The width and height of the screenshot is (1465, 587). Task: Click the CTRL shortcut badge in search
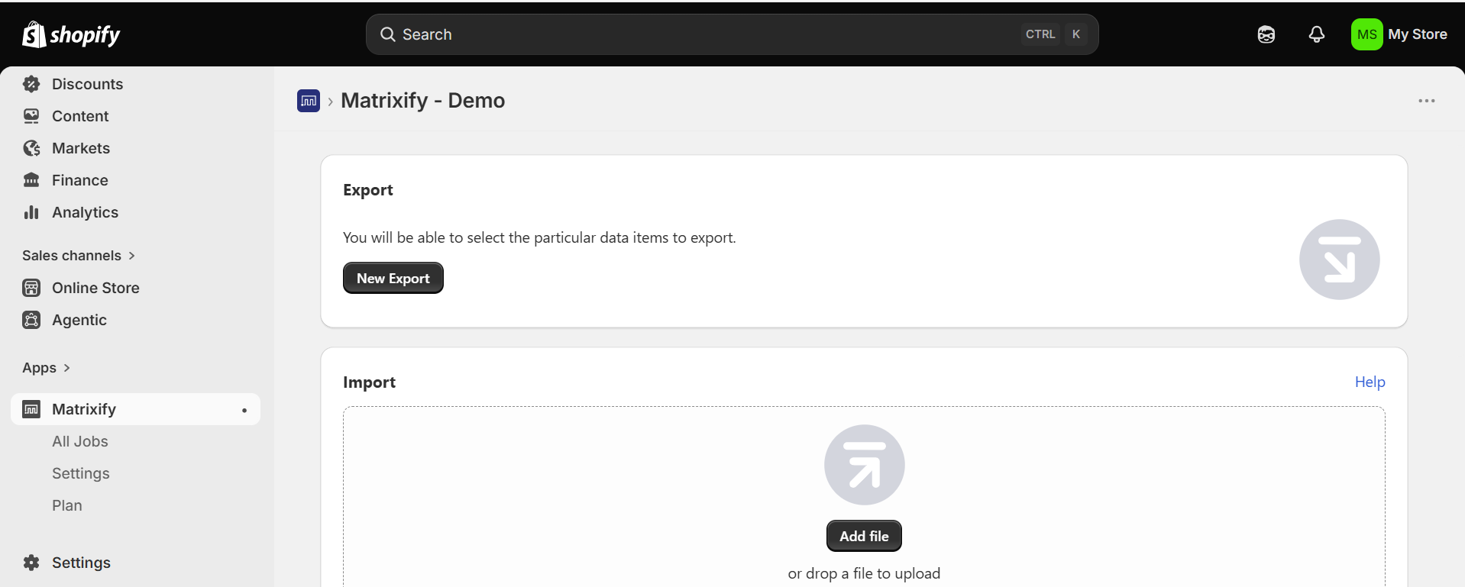pyautogui.click(x=1040, y=34)
